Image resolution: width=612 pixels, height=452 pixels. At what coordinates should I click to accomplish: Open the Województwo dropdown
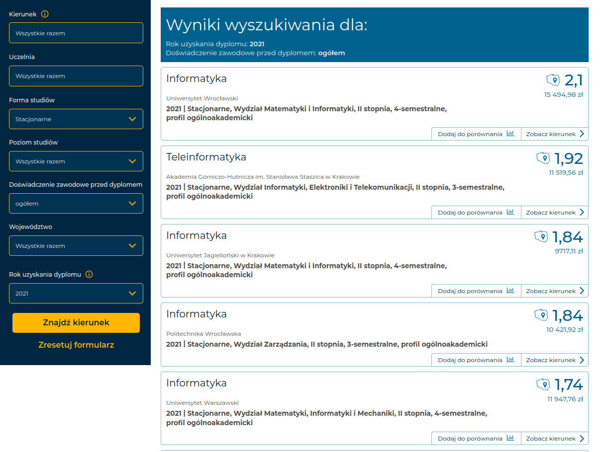tap(76, 246)
